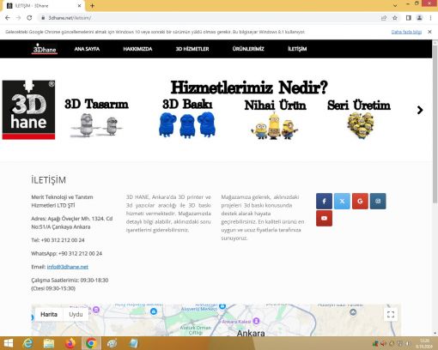438x350 pixels.
Task: Open the 3D HİZMETLER menu item
Action: point(192,49)
